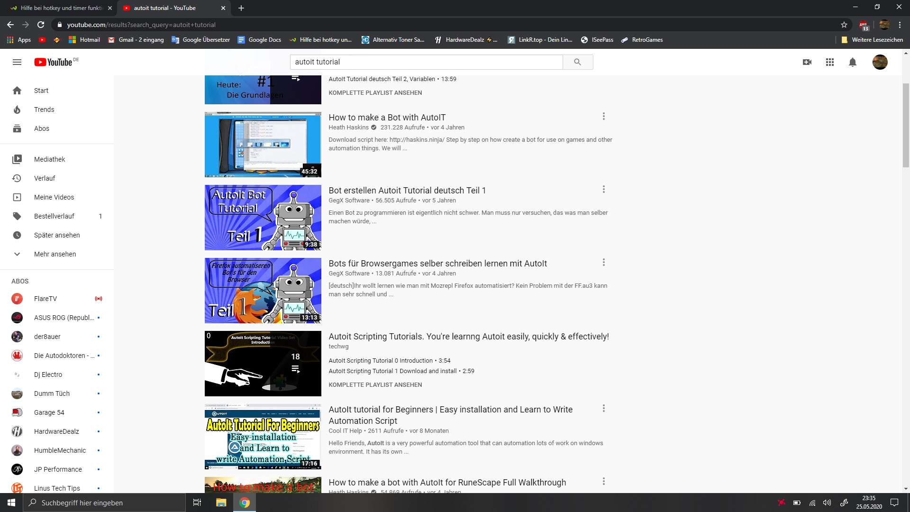The height and width of the screenshot is (512, 910).
Task: Open the YouTube hamburger guide menu
Action: point(17,62)
